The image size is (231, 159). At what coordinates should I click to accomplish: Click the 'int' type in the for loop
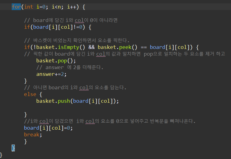click(x=29, y=7)
